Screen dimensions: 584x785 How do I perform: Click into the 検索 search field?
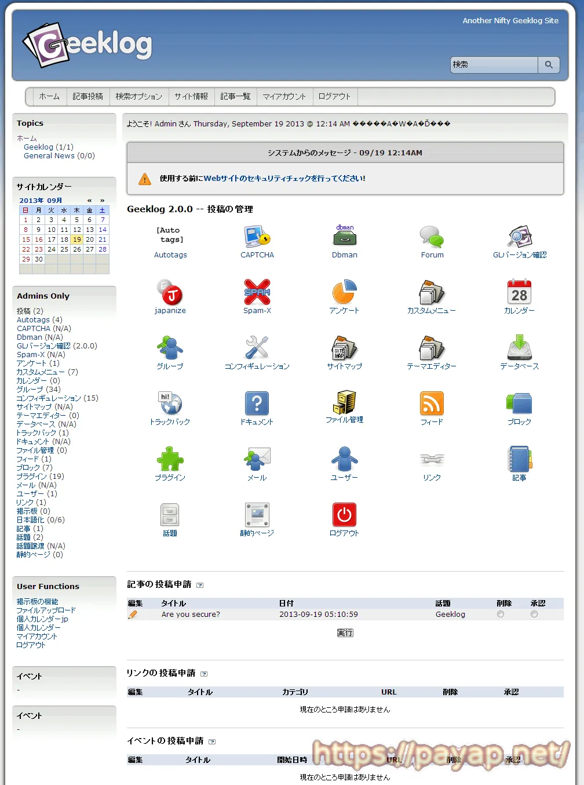click(494, 65)
